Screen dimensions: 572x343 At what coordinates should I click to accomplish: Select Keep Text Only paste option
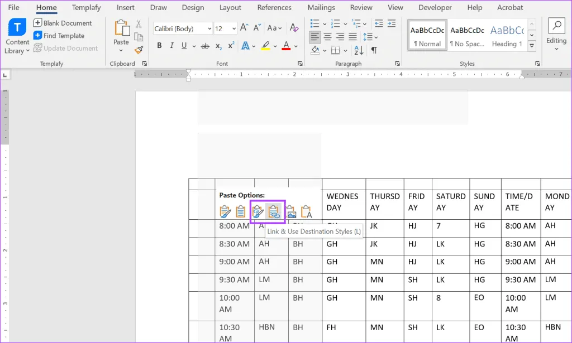click(306, 212)
